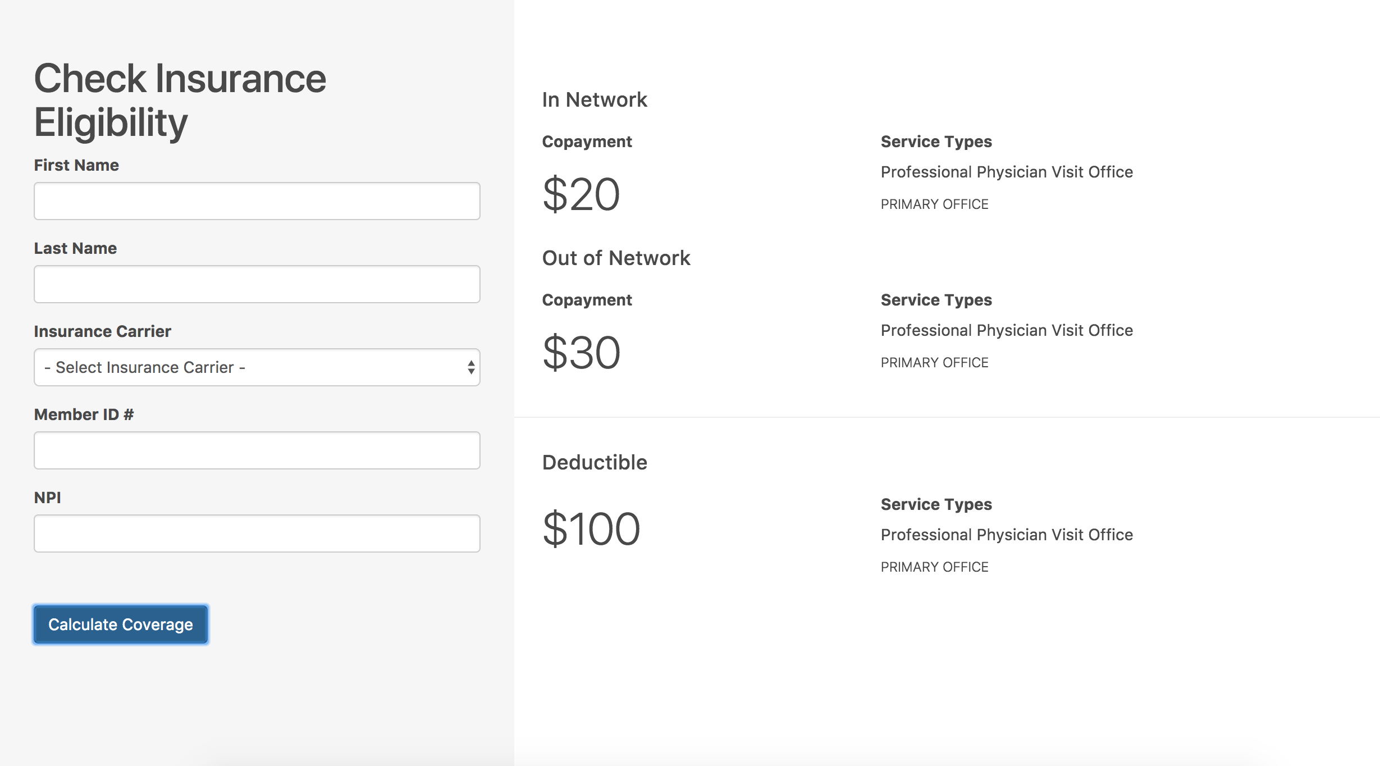
Task: Click the In Network section heading
Action: (594, 100)
